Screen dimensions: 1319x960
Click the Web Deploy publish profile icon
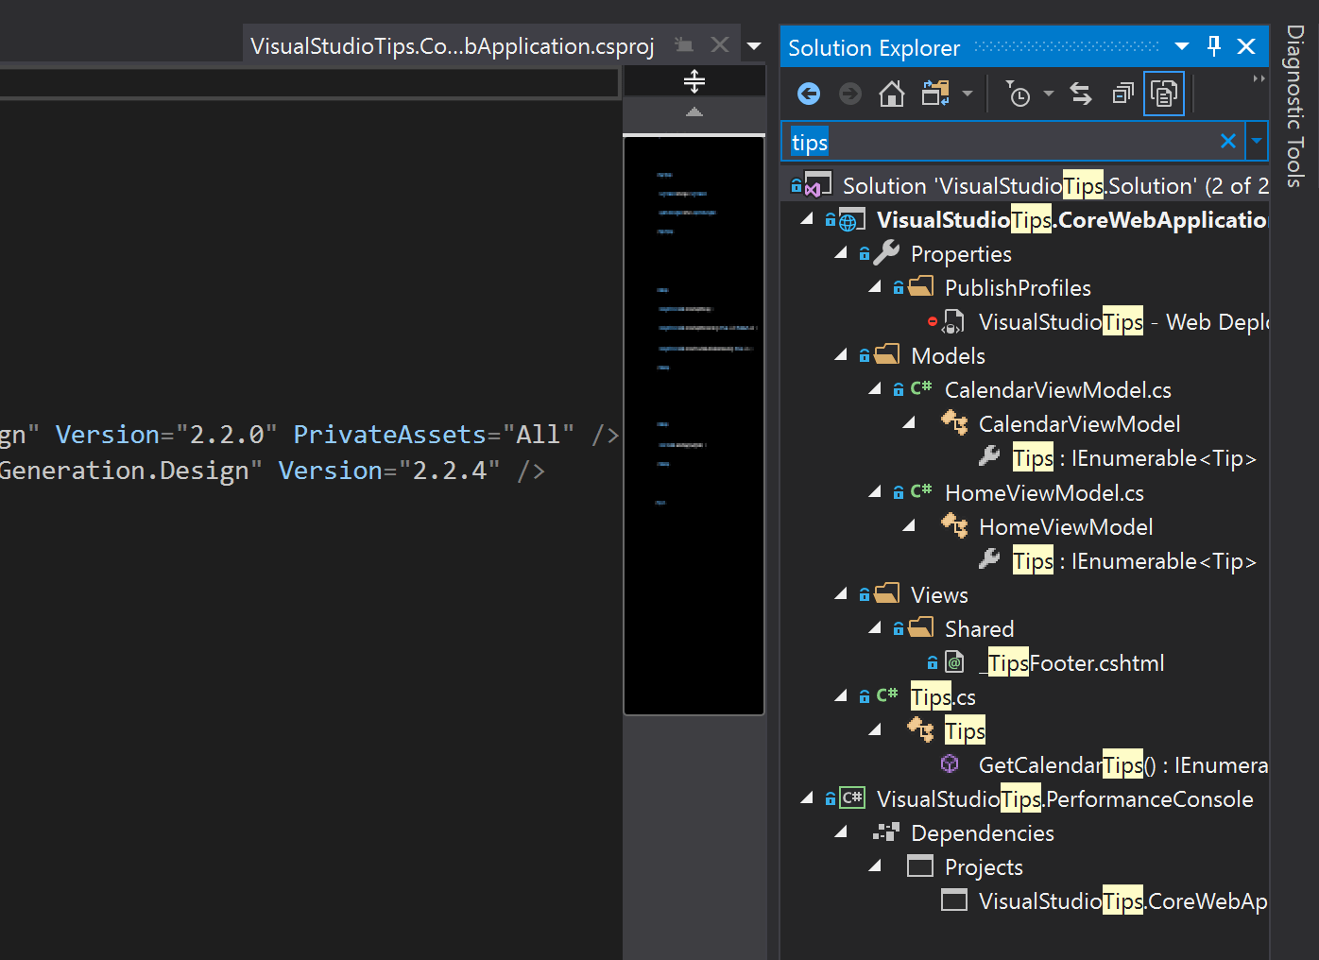point(954,321)
